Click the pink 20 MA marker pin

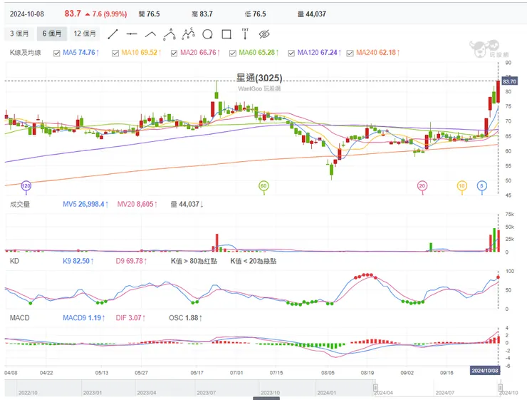422,186
